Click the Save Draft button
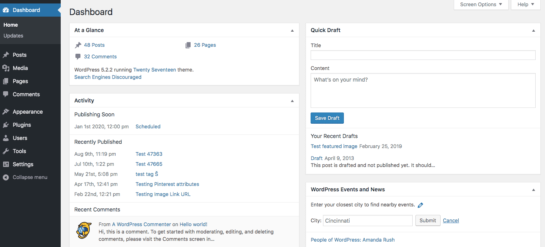The width and height of the screenshot is (545, 247). click(x=327, y=118)
